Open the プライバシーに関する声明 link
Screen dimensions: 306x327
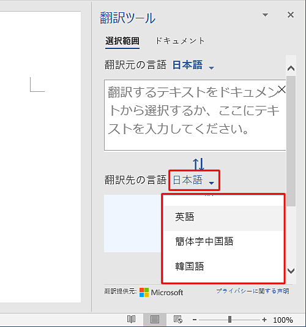tap(252, 291)
